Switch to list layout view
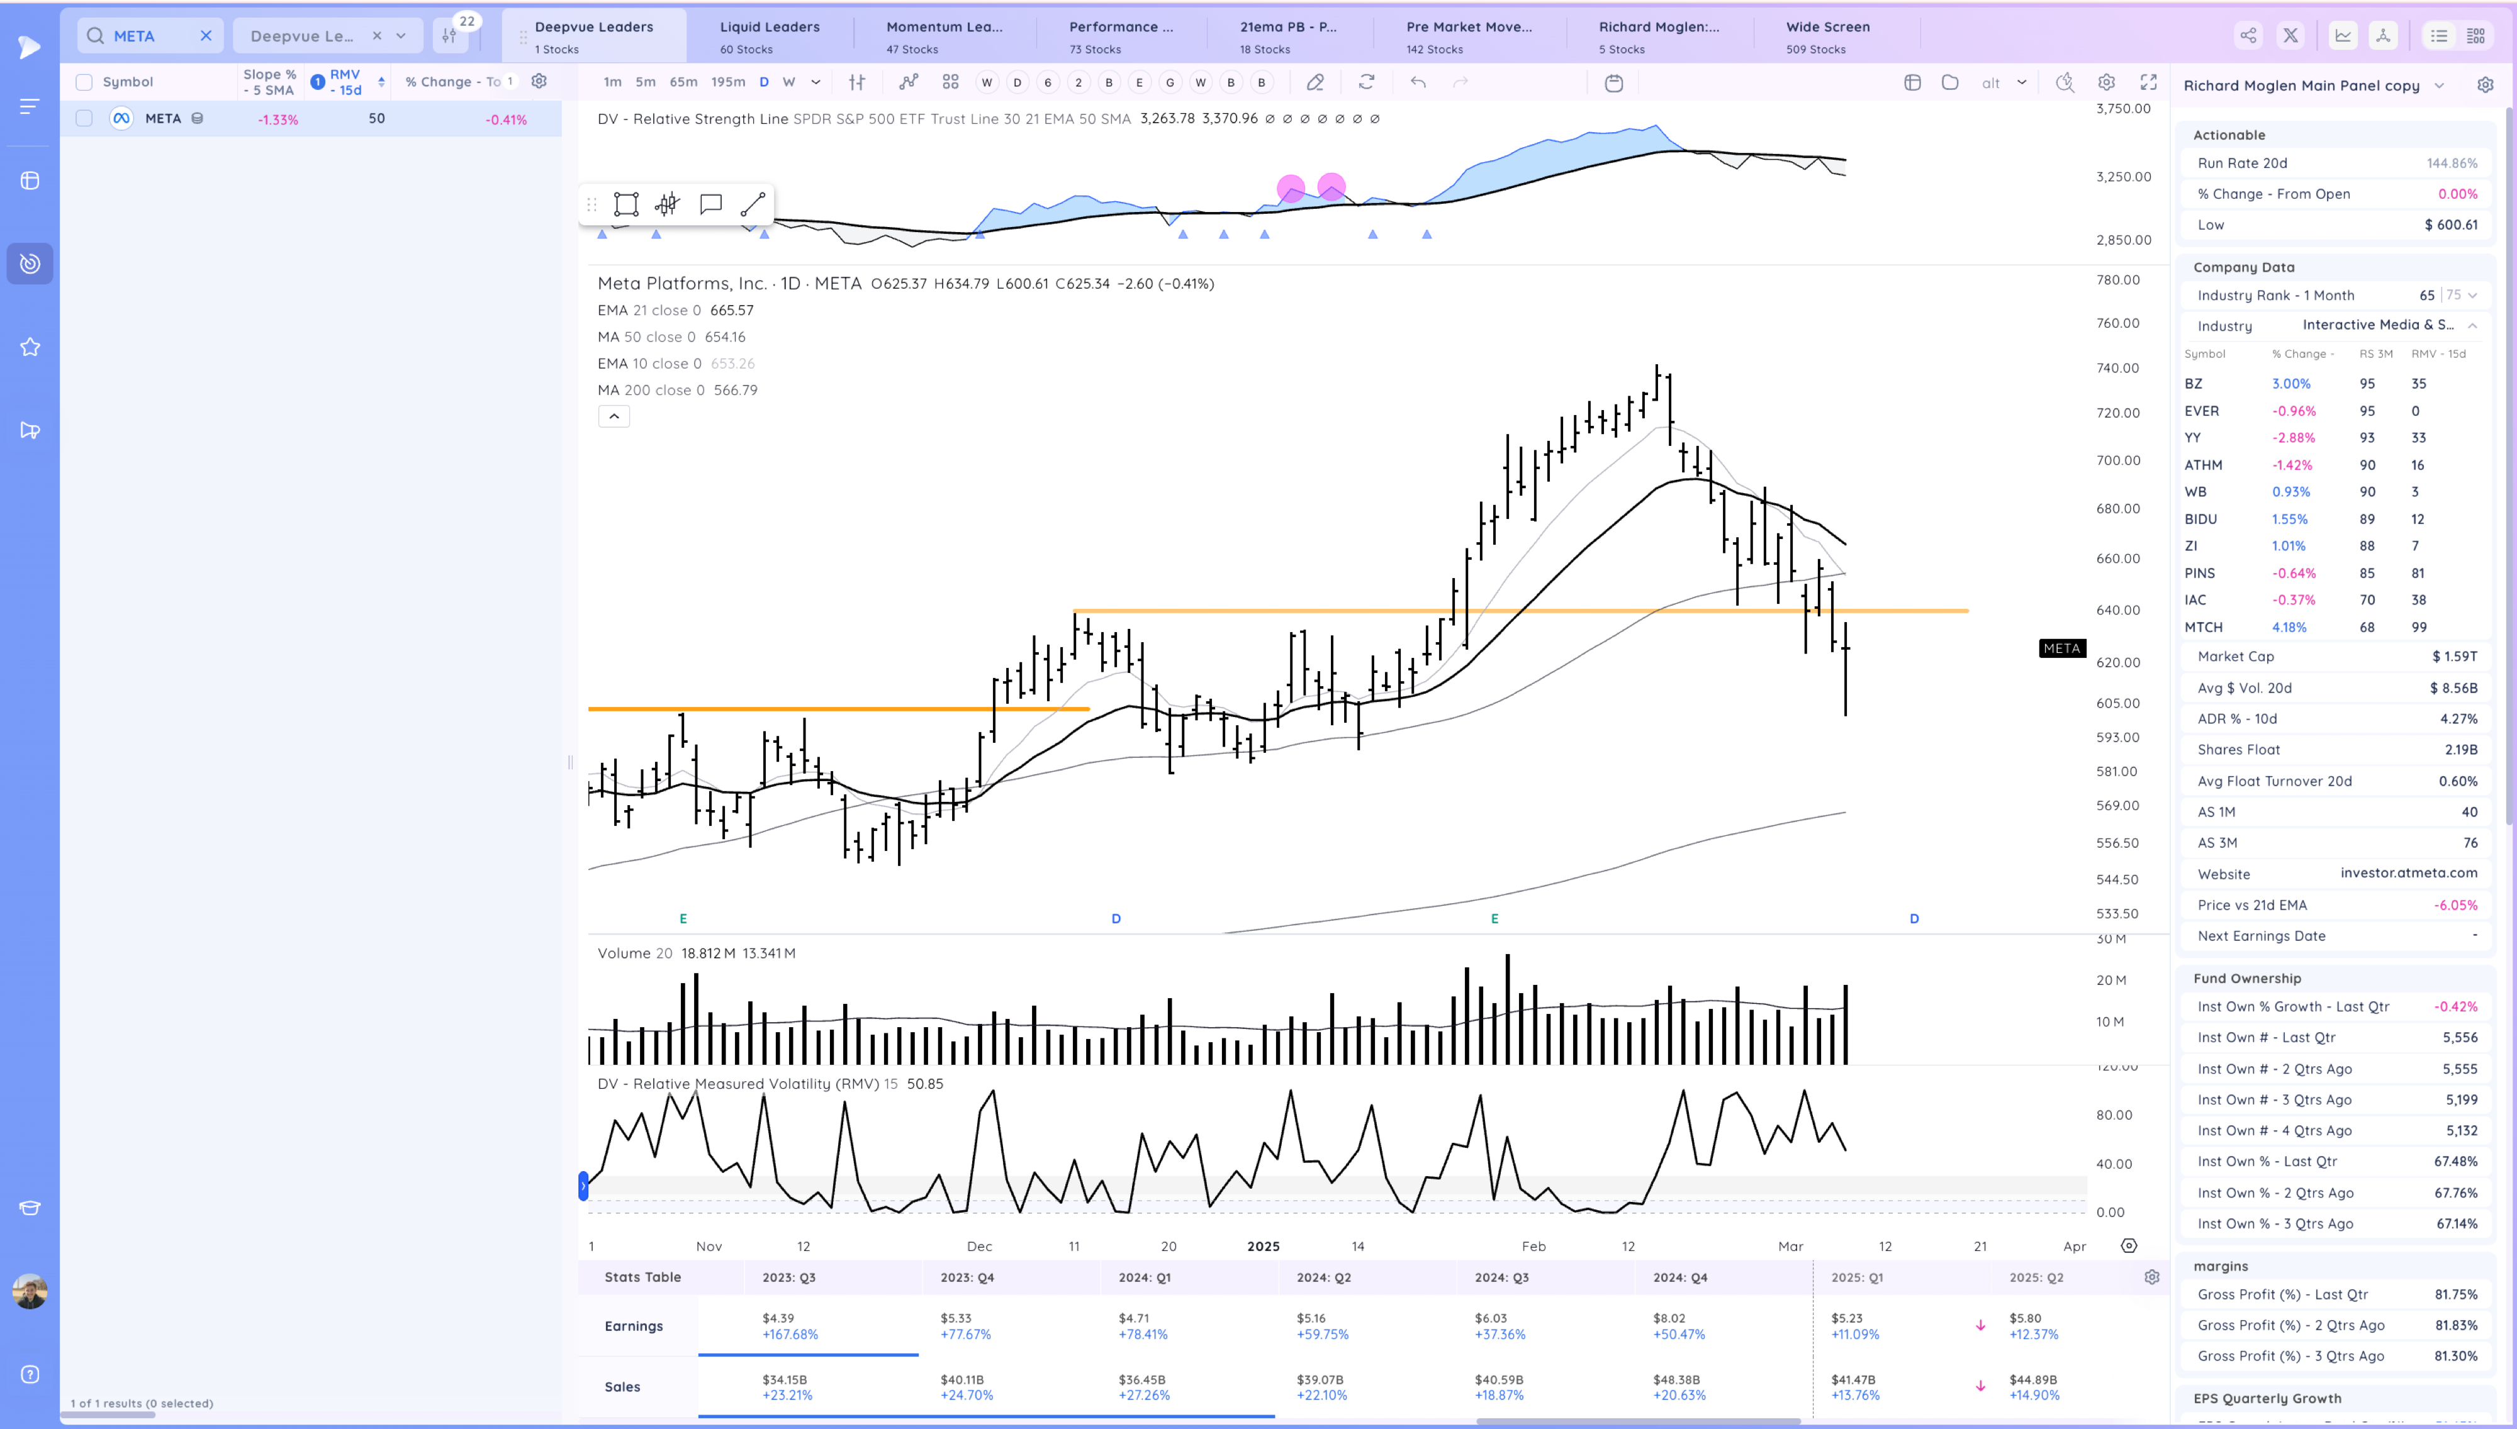The image size is (2517, 1429). click(2438, 35)
